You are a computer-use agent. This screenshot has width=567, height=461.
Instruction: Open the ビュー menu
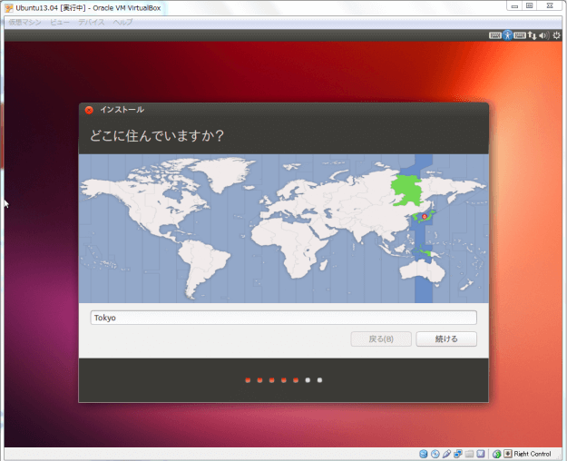tap(61, 22)
